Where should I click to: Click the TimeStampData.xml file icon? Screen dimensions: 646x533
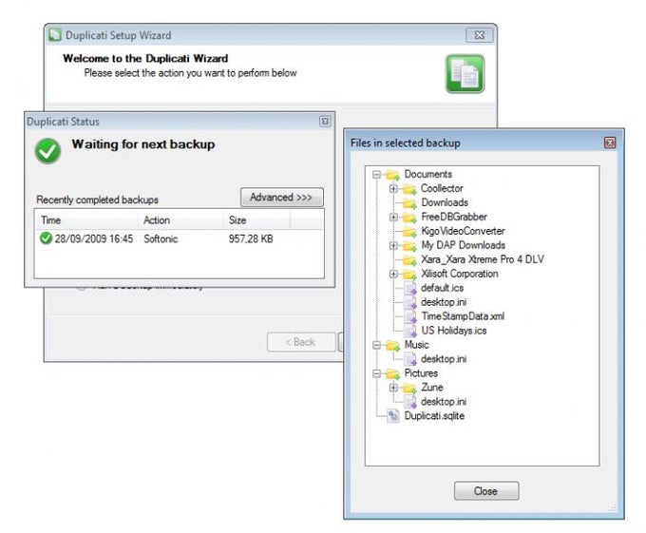coord(410,316)
